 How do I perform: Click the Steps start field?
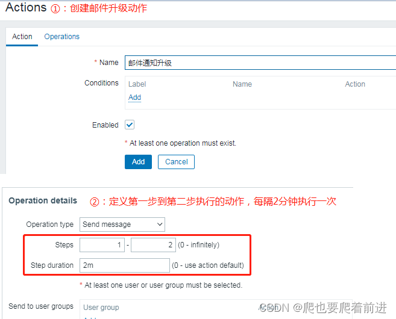click(x=102, y=244)
